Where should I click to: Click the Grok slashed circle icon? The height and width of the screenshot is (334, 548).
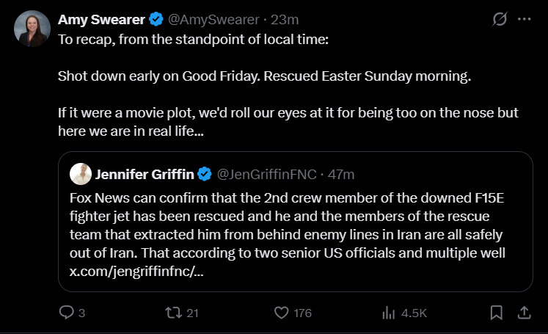[500, 19]
